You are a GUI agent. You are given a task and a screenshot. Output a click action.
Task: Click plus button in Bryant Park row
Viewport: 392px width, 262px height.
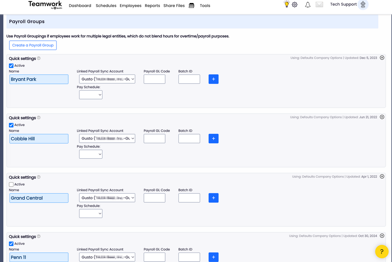[x=214, y=79]
